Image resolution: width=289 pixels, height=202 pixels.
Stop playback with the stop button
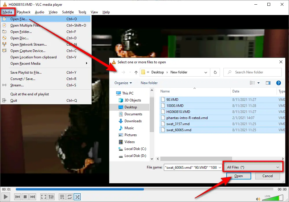(25, 197)
